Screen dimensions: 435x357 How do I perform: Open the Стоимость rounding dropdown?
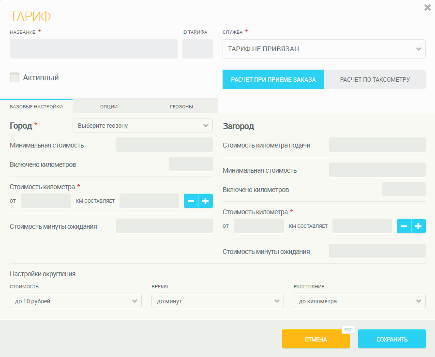tap(75, 301)
